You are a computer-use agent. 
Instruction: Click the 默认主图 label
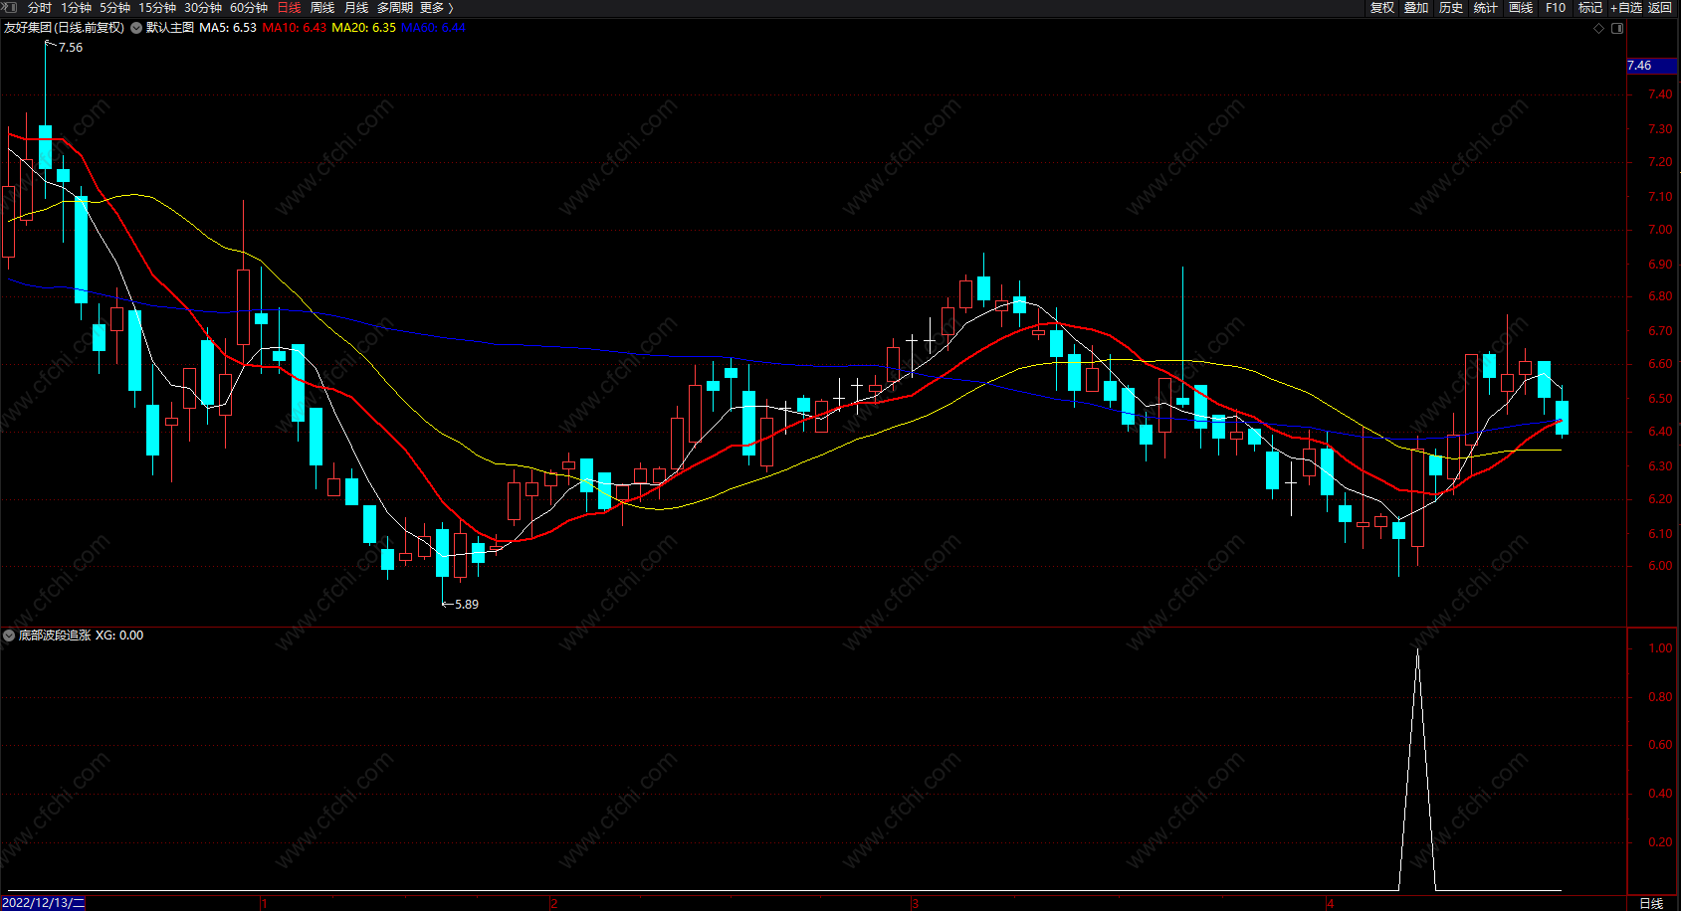[170, 28]
